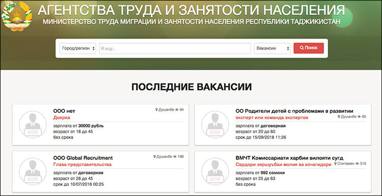Click 'возраст от 25 до 63' text

tap(255, 179)
